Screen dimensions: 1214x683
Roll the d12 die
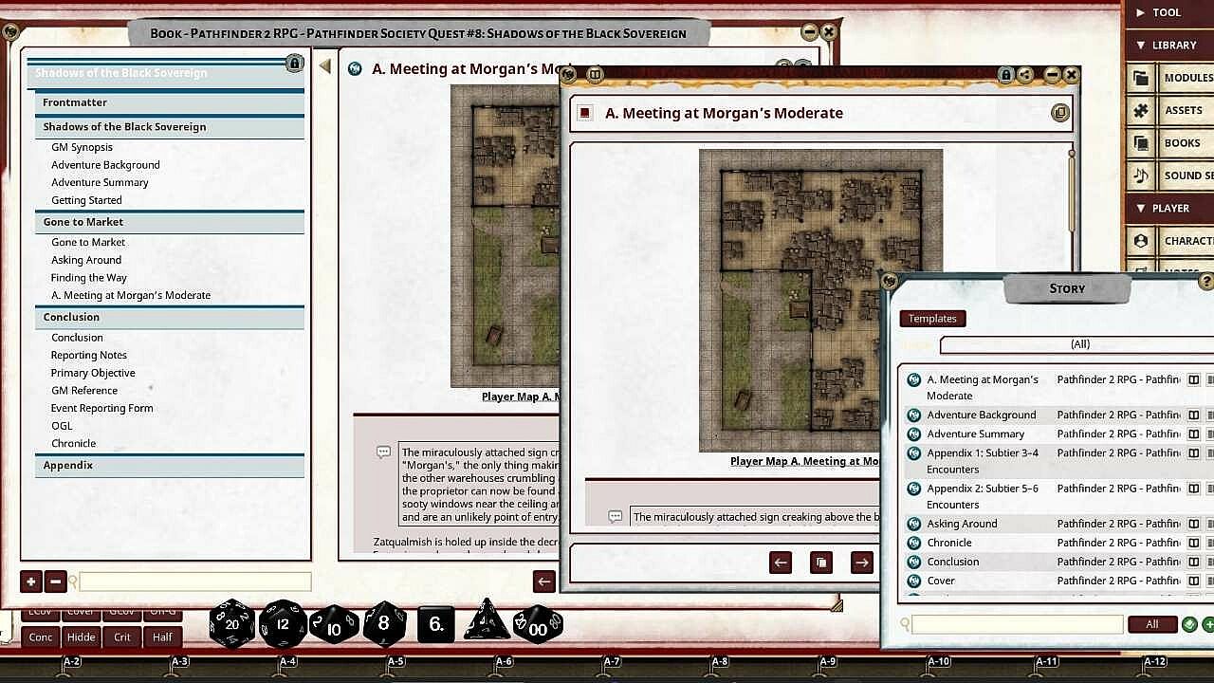click(x=283, y=624)
